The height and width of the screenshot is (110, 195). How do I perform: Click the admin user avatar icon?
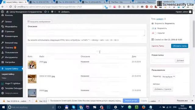pyautogui.click(x=190, y=12)
